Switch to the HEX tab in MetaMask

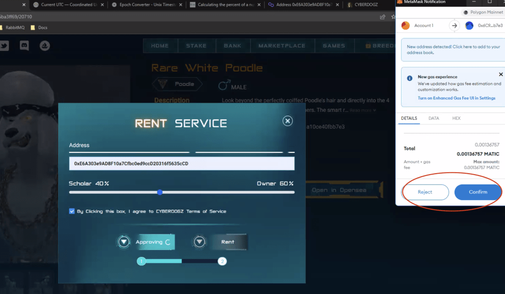tap(456, 118)
